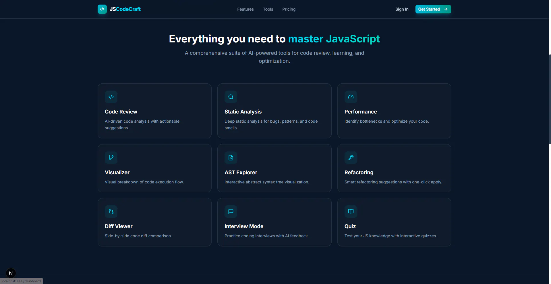551x284 pixels.
Task: Click the Quiz book icon
Action: coord(351,211)
